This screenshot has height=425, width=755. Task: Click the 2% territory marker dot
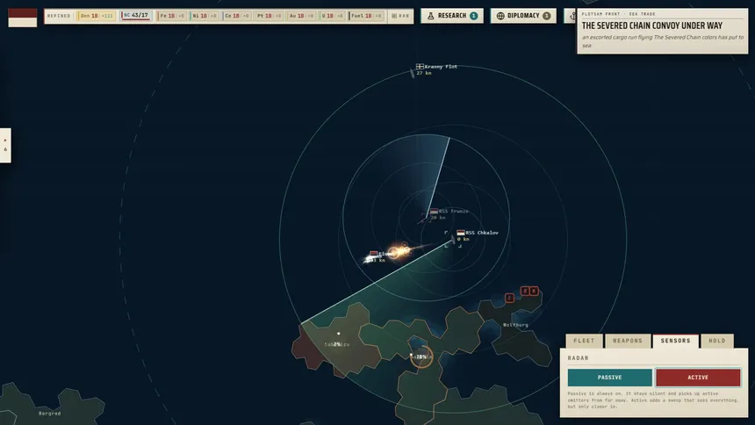[x=339, y=334]
